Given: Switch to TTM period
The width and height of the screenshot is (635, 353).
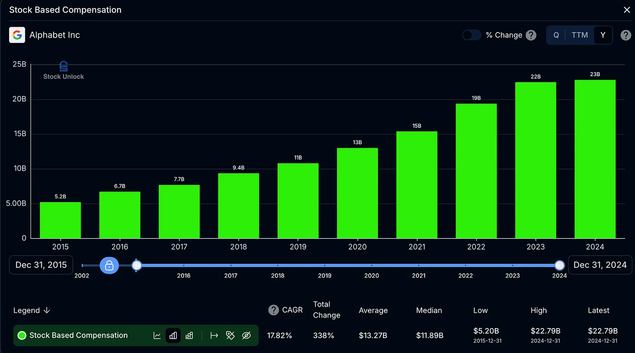Looking at the screenshot, I should pos(580,35).
